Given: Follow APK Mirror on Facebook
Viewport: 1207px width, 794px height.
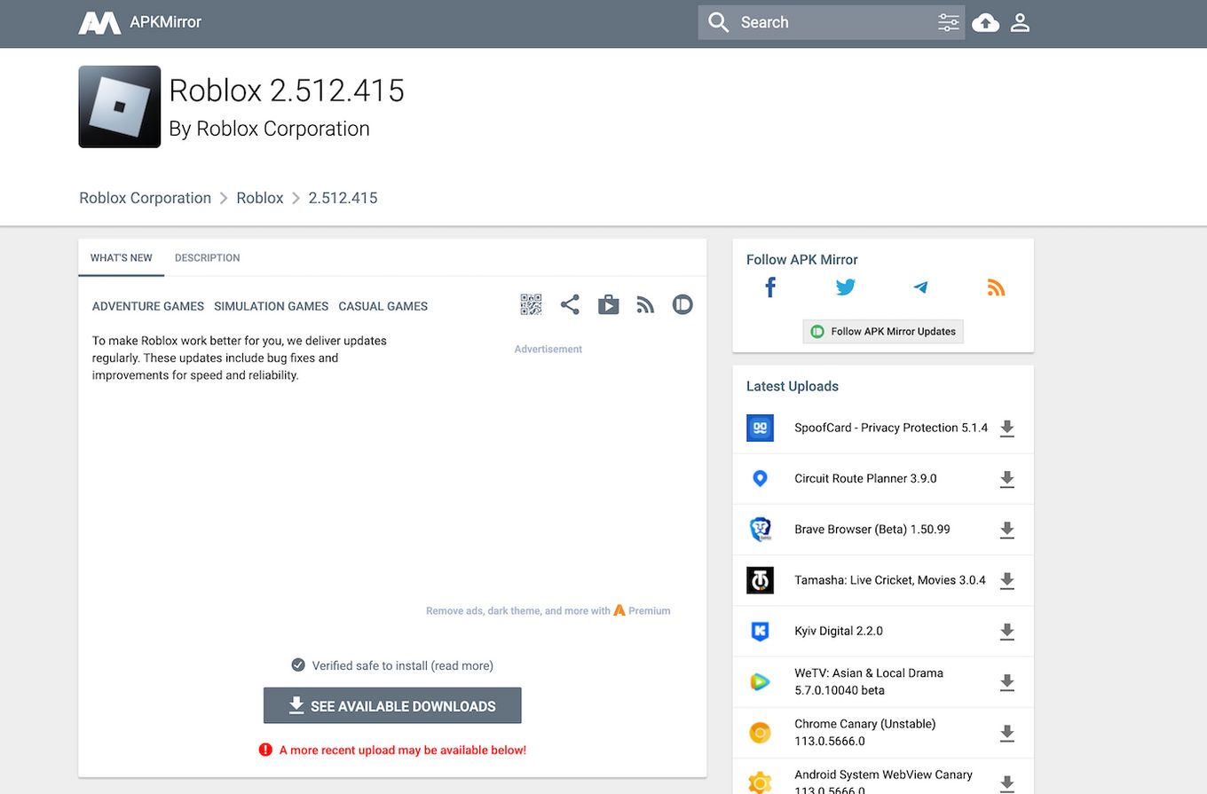Looking at the screenshot, I should (x=770, y=287).
